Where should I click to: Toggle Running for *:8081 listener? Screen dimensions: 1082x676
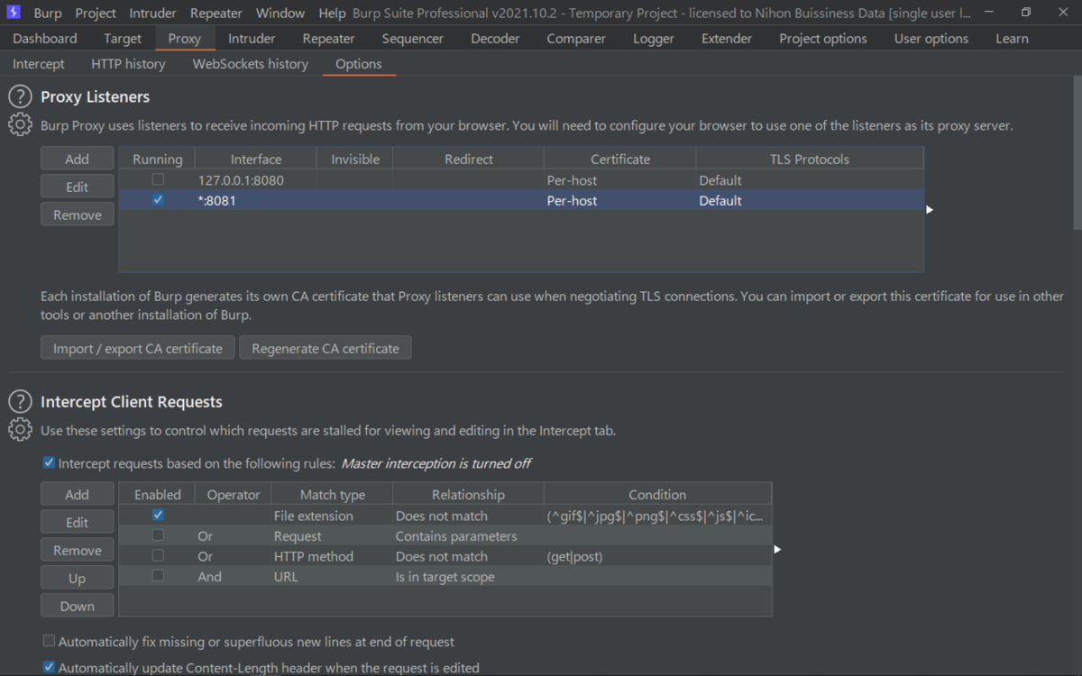pyautogui.click(x=158, y=200)
